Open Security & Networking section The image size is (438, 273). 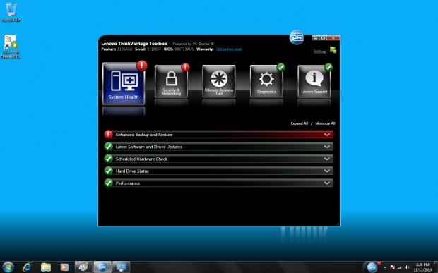(171, 81)
